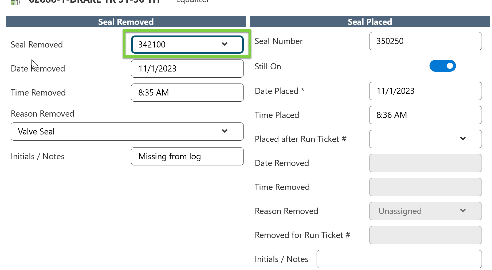Toggle the Still On switch off

click(x=442, y=66)
